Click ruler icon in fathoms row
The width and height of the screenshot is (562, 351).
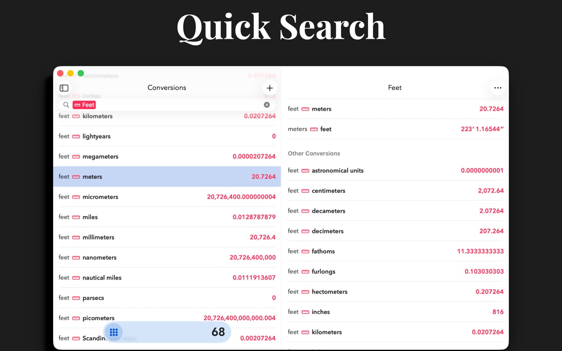click(x=305, y=251)
